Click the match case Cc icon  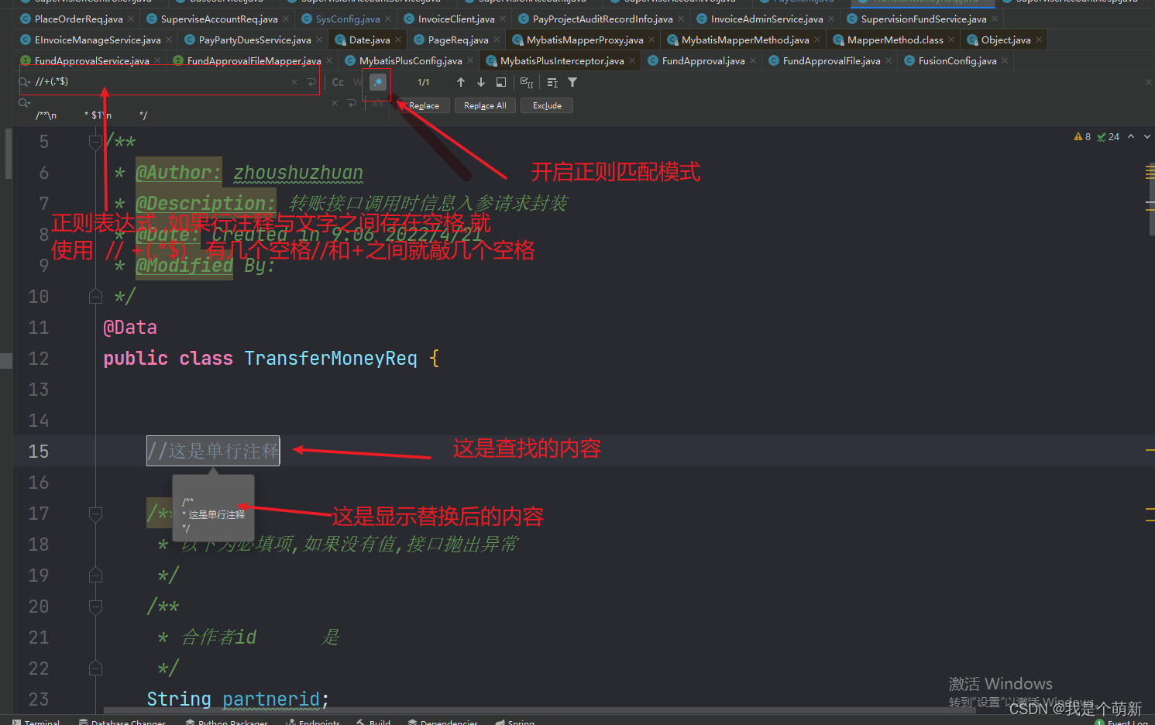pyautogui.click(x=338, y=82)
